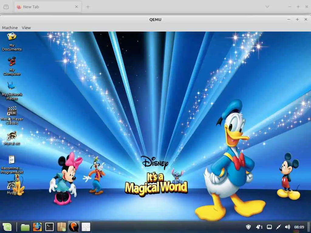Click the show desktop panel edge
The height and width of the screenshot is (233, 311).
coord(309,227)
